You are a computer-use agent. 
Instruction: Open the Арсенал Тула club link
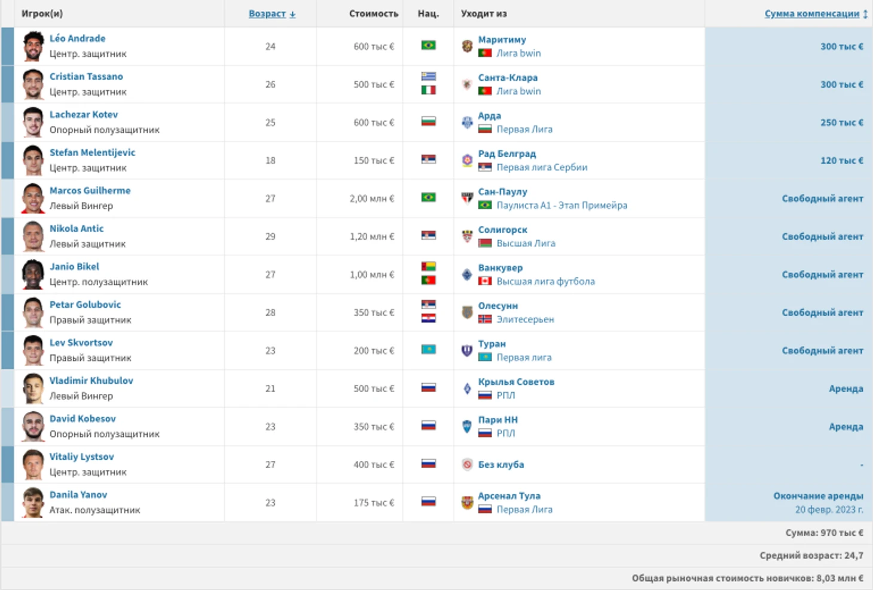click(x=509, y=496)
